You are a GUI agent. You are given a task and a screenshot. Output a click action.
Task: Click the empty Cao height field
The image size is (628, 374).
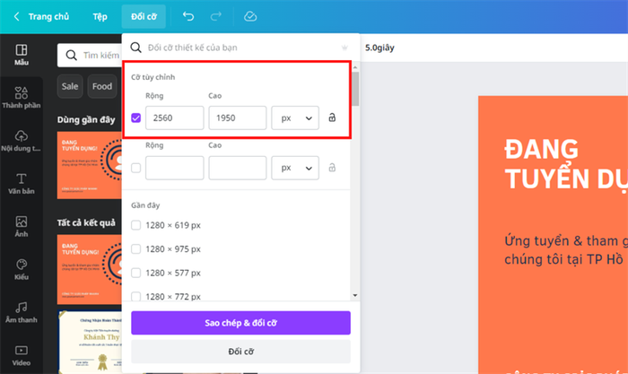click(x=238, y=168)
